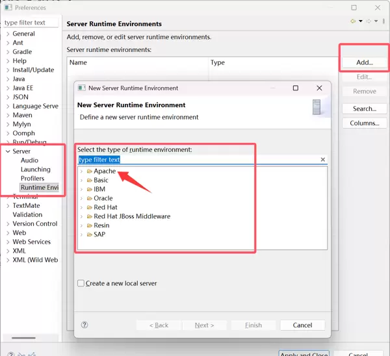This screenshot has width=390, height=356.
Task: Select Basic in the runtime type list
Action: (101, 181)
